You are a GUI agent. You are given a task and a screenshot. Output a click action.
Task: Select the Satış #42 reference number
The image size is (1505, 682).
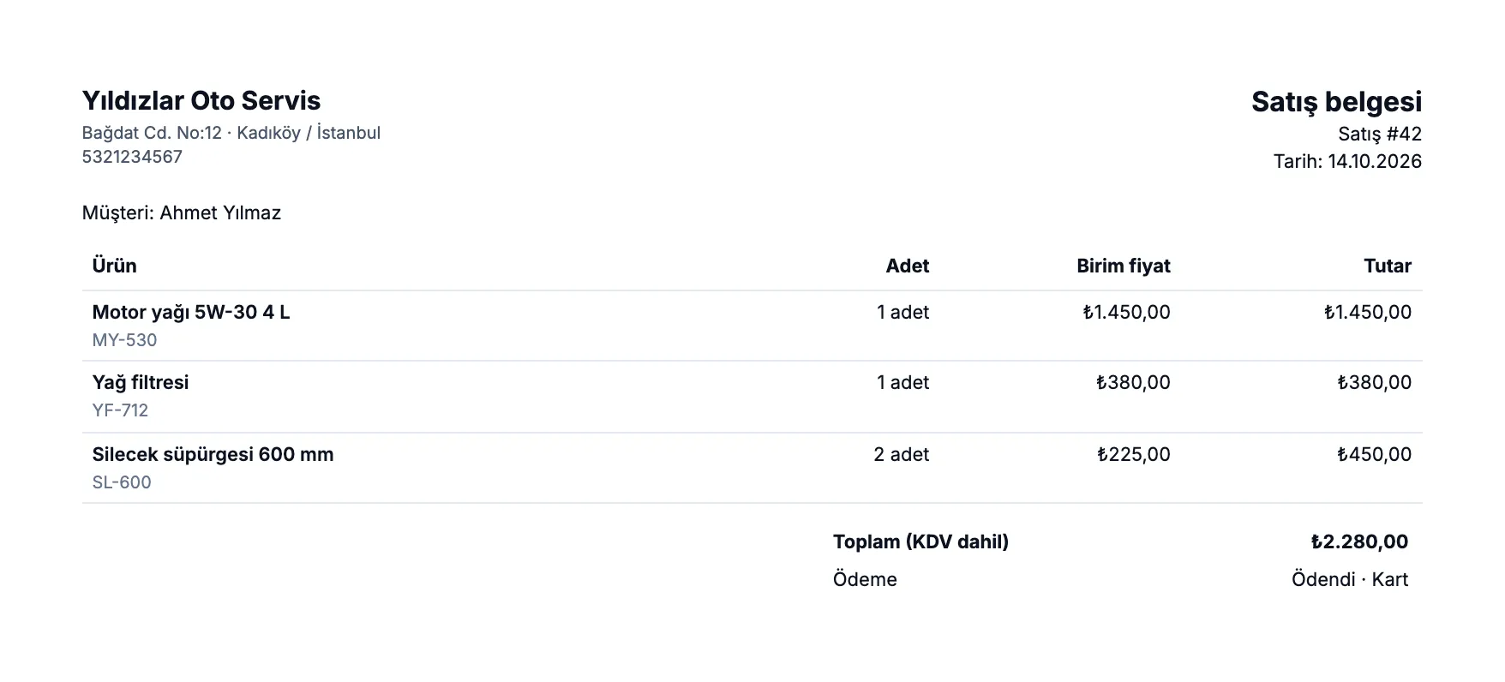(x=1380, y=135)
